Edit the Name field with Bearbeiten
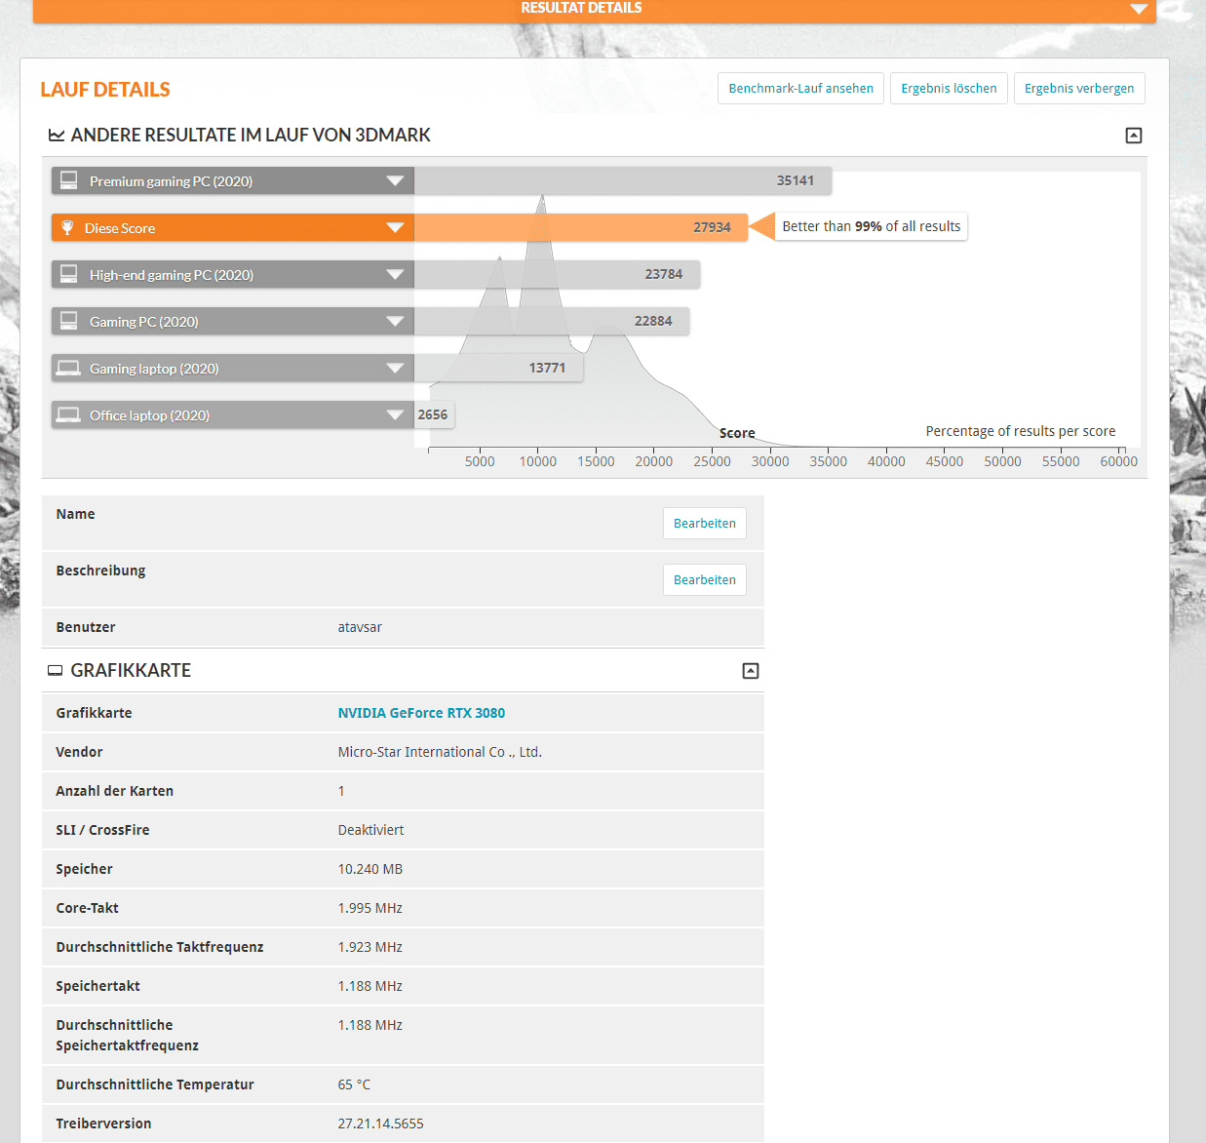The width and height of the screenshot is (1206, 1143). pyautogui.click(x=705, y=524)
